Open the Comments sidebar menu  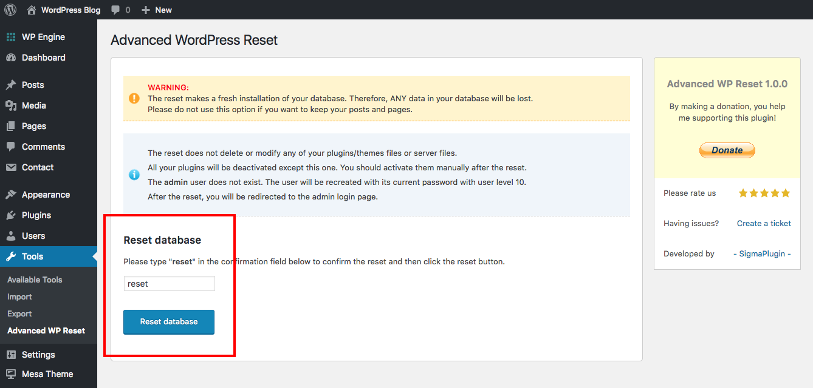49,147
